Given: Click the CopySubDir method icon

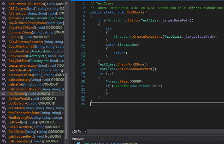Looking at the screenshot, I should pyautogui.click(x=4, y=56).
